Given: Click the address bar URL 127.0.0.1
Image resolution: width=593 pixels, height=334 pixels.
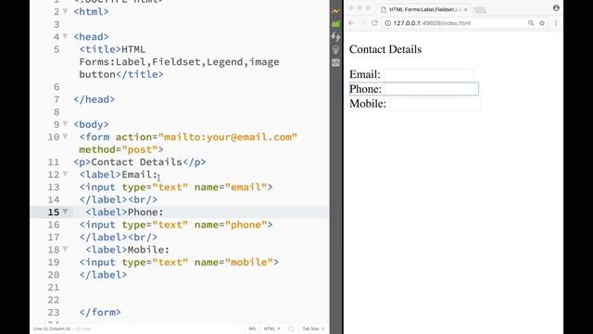Looking at the screenshot, I should coord(432,23).
